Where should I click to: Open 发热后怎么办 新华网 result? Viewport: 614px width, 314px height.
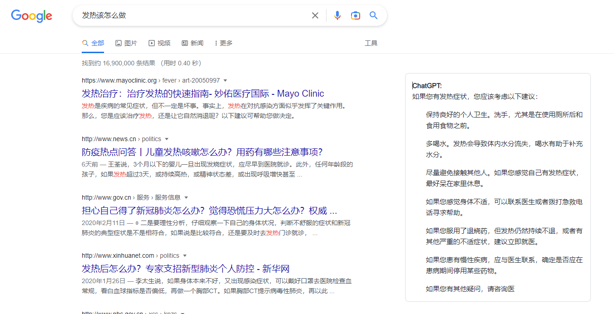(x=186, y=269)
